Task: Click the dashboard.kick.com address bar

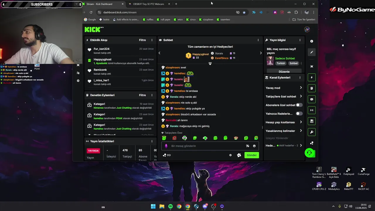Action: pos(167,12)
